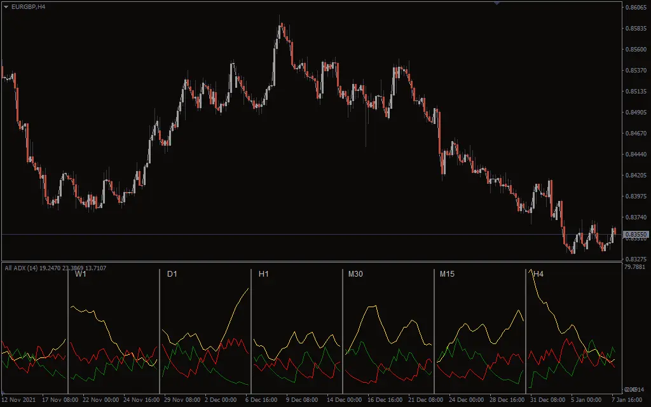
Task: Open the dropdown arrow beside EURGBP,H4
Action: (x=6, y=6)
